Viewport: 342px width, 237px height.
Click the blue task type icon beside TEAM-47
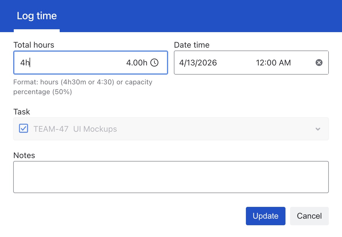tap(23, 129)
